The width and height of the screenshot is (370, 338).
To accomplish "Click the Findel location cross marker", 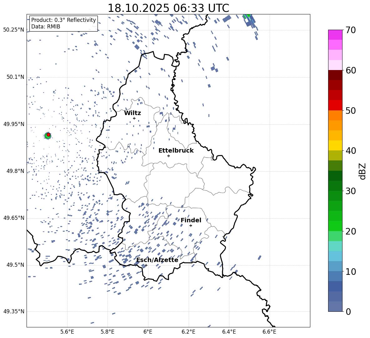I will [x=191, y=226].
